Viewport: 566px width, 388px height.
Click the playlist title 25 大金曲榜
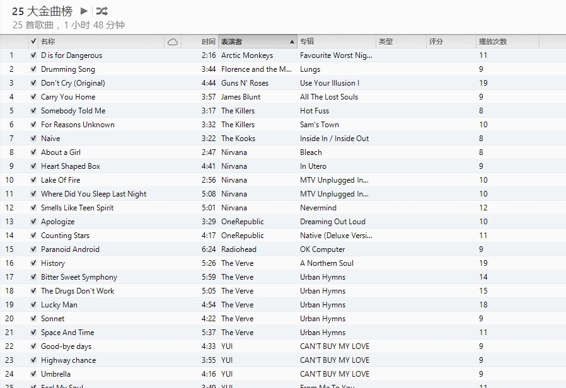[42, 11]
